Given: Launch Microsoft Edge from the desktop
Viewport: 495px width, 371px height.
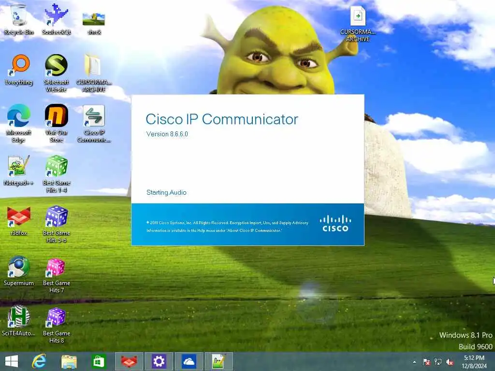Looking at the screenshot, I should (18, 123).
